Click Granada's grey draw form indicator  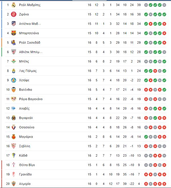[x=155, y=175]
